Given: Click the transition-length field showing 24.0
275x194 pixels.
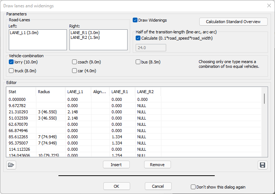Looking at the screenshot, I should (x=151, y=48).
